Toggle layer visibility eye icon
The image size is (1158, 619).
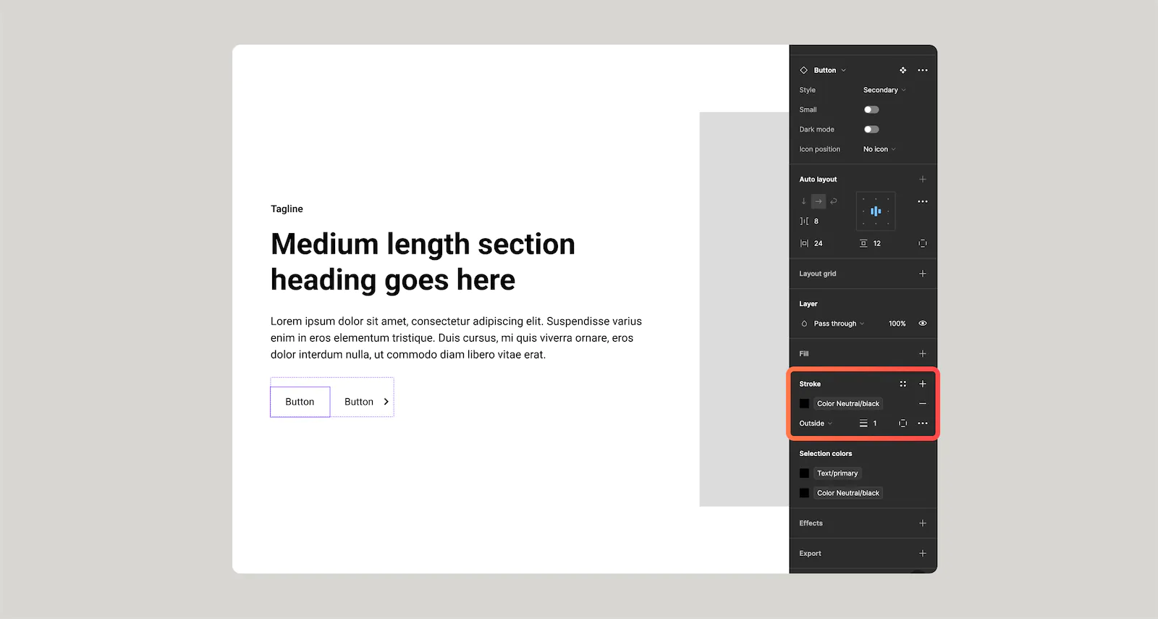[923, 324]
